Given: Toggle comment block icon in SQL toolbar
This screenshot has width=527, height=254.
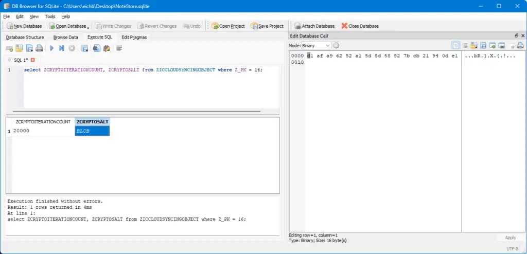Looking at the screenshot, I should 119,48.
